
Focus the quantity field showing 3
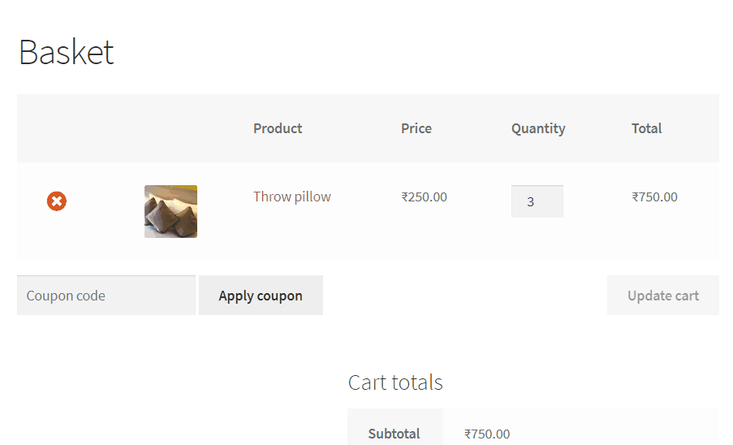point(537,201)
